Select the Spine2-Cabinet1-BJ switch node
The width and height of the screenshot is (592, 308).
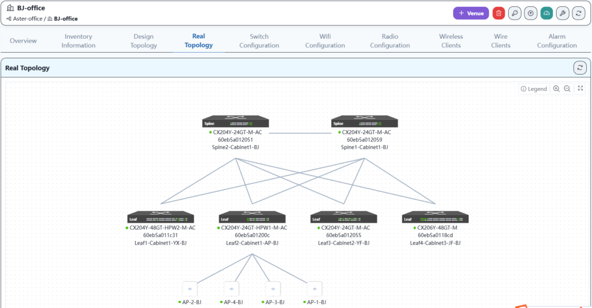tap(235, 122)
